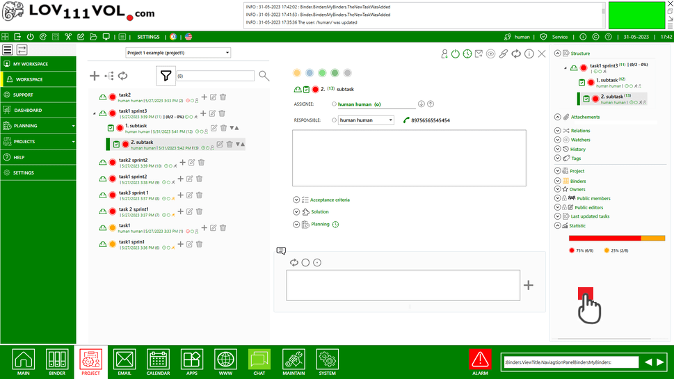Image resolution: width=674 pixels, height=379 pixels.
Task: Click the chain link icon in task toolbar
Action: click(x=504, y=54)
